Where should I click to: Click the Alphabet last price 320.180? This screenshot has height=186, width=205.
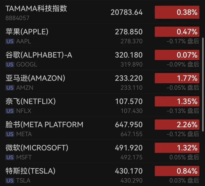pos(129,55)
